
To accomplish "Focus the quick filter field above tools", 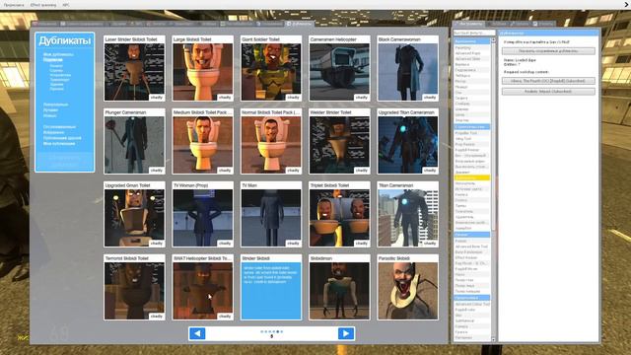I will [x=474, y=33].
